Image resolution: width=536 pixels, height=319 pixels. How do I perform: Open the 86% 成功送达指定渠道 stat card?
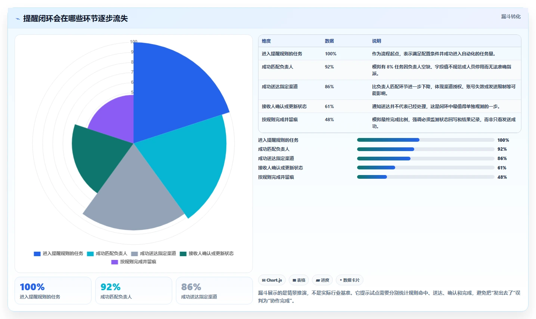point(214,291)
